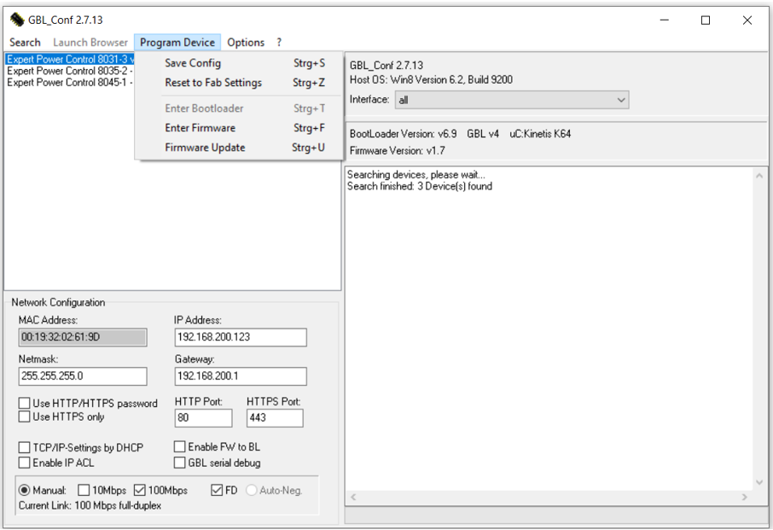Select Enter Firmware menu entry

coord(200,128)
